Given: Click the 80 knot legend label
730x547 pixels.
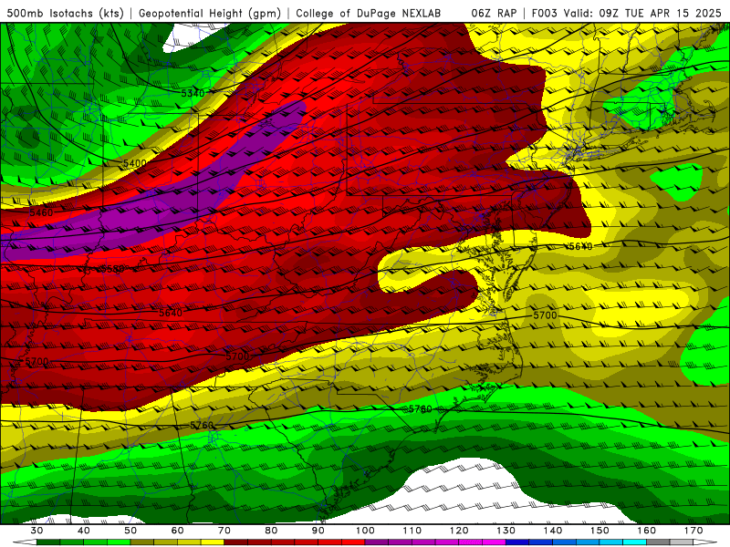Looking at the screenshot, I should coord(271,531).
